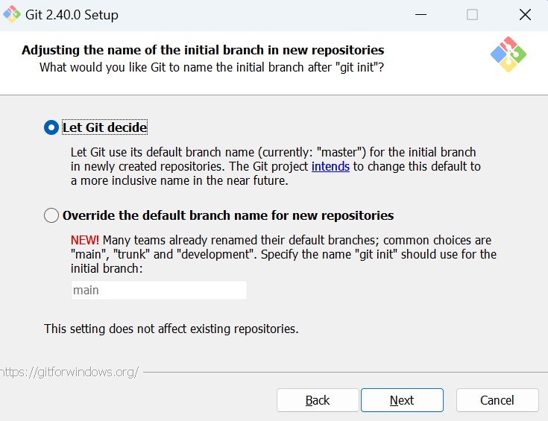Close the Git 2.40.0 Setup window
This screenshot has width=548, height=421.
pyautogui.click(x=525, y=15)
